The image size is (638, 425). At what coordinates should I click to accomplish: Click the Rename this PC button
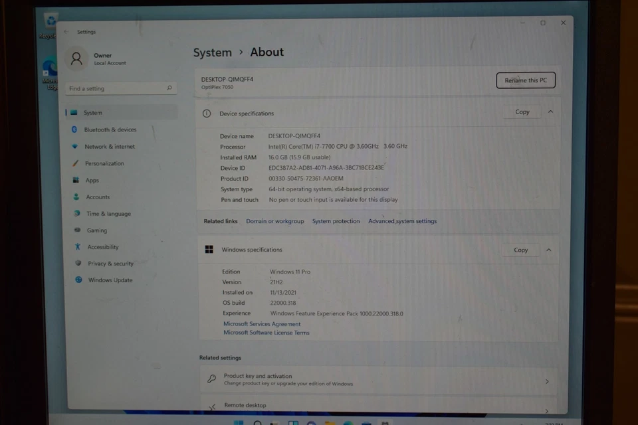[525, 80]
